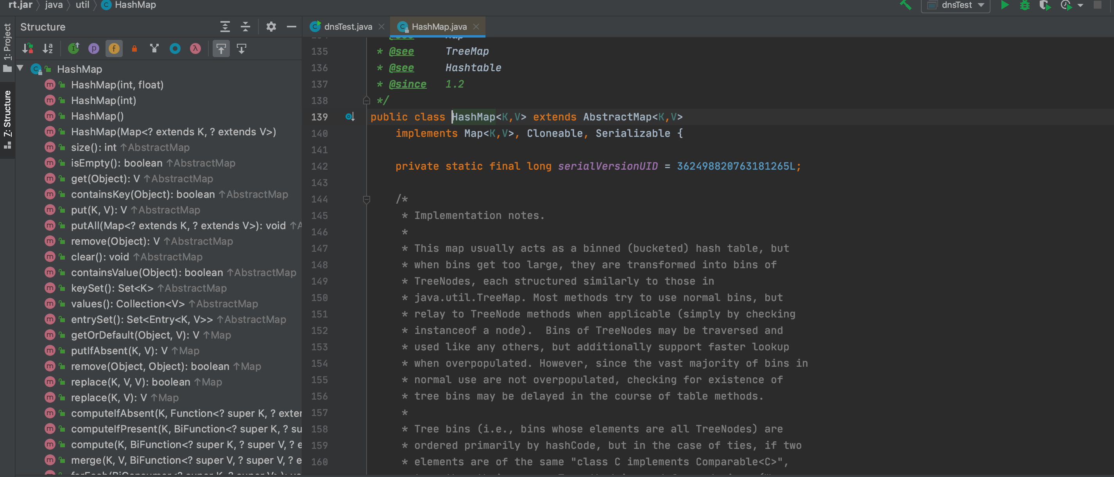Screen dimensions: 1114x477
Task: Collapse All nodes in Structure panel
Action: tap(245, 27)
